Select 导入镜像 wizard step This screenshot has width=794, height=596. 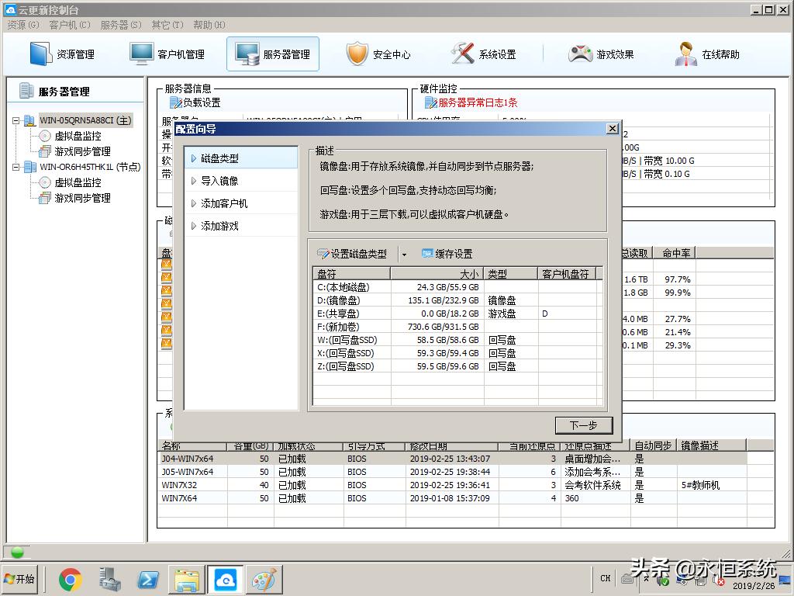coord(219,181)
